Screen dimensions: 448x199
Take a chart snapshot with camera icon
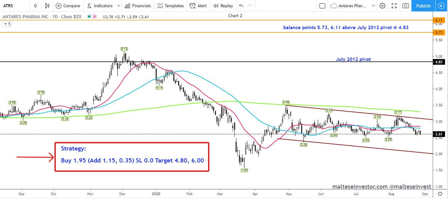pos(405,6)
